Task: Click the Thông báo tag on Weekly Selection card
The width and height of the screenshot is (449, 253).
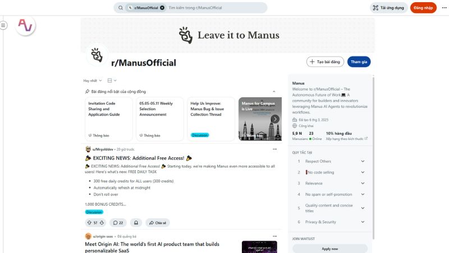Action: coord(150,135)
